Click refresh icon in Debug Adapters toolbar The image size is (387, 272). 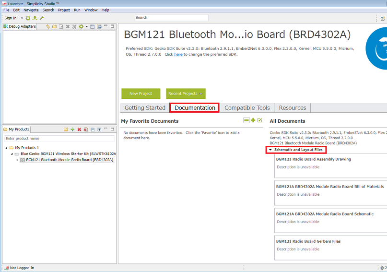pyautogui.click(x=48, y=26)
